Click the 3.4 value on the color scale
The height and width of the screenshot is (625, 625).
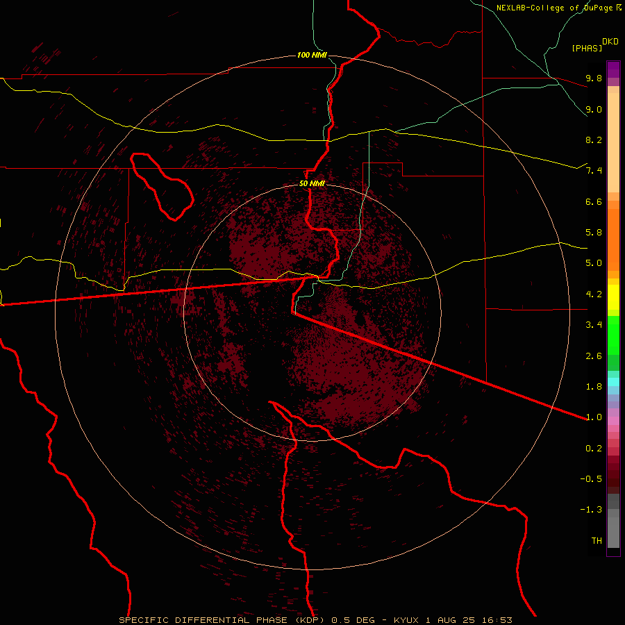[x=594, y=325]
